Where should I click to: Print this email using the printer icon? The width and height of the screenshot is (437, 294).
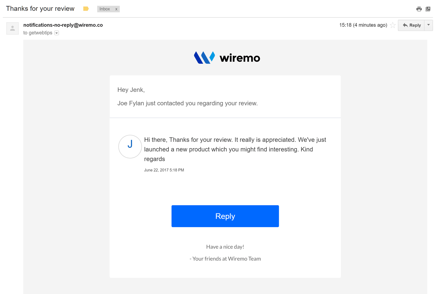coord(419,9)
